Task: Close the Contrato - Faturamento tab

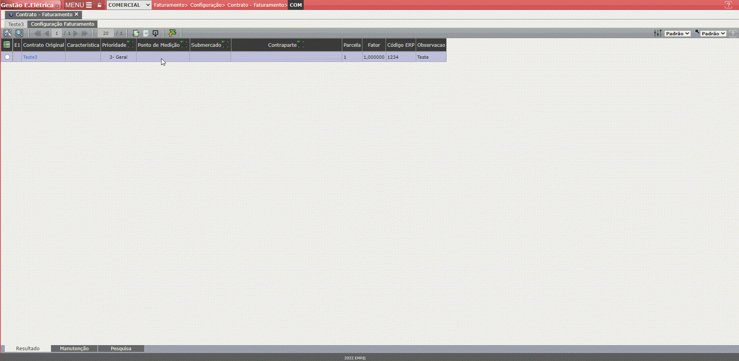Action: click(x=77, y=14)
